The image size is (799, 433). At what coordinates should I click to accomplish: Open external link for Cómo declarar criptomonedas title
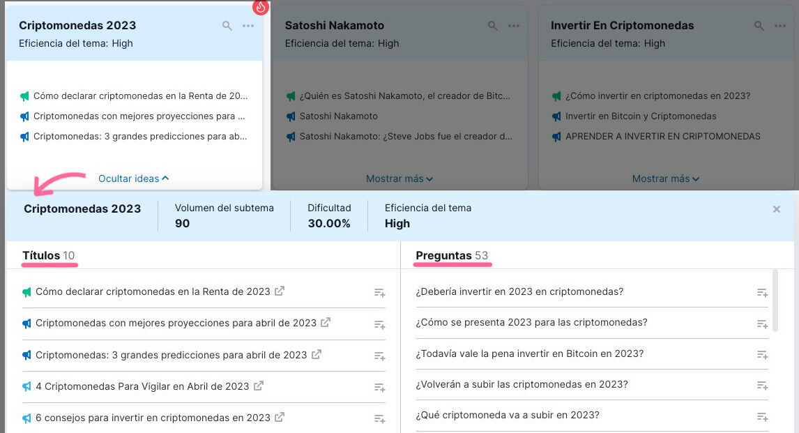[x=280, y=291]
